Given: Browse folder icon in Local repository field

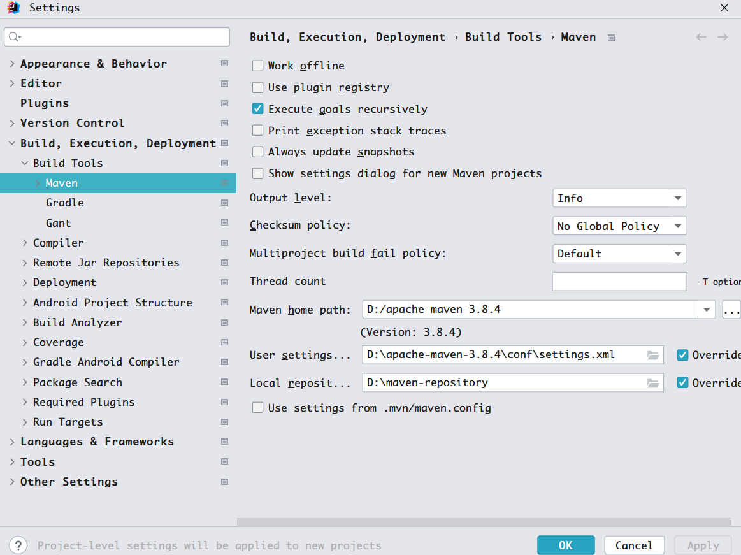Looking at the screenshot, I should (653, 383).
